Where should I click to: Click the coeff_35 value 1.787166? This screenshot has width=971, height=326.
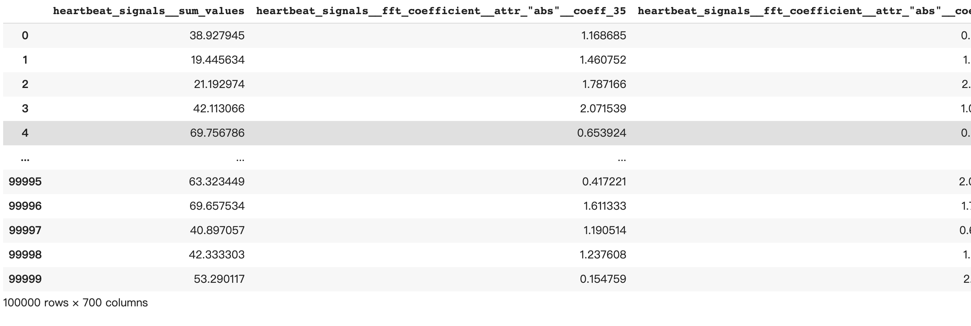click(604, 84)
